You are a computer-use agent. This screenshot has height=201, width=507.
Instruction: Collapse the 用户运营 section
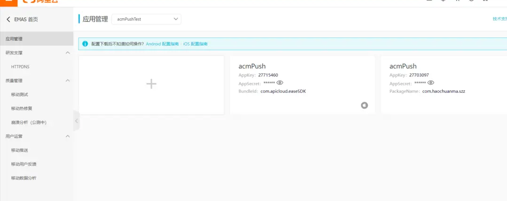pyautogui.click(x=68, y=136)
